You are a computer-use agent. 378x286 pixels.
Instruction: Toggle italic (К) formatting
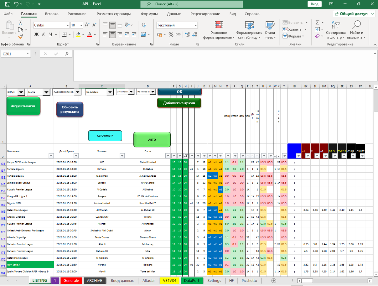pos(43,34)
